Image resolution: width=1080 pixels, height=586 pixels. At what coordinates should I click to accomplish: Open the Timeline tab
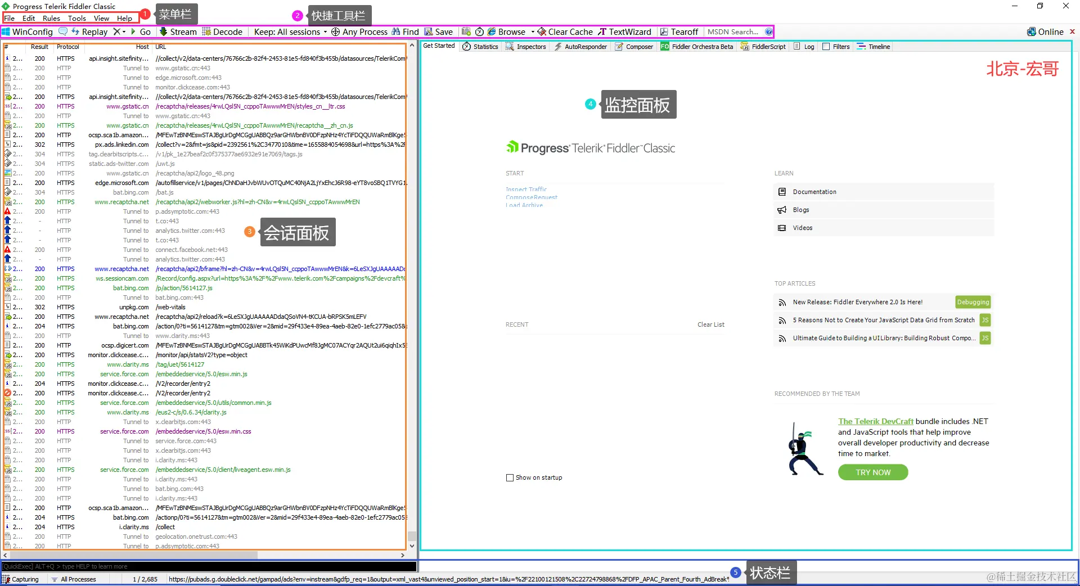coord(873,47)
